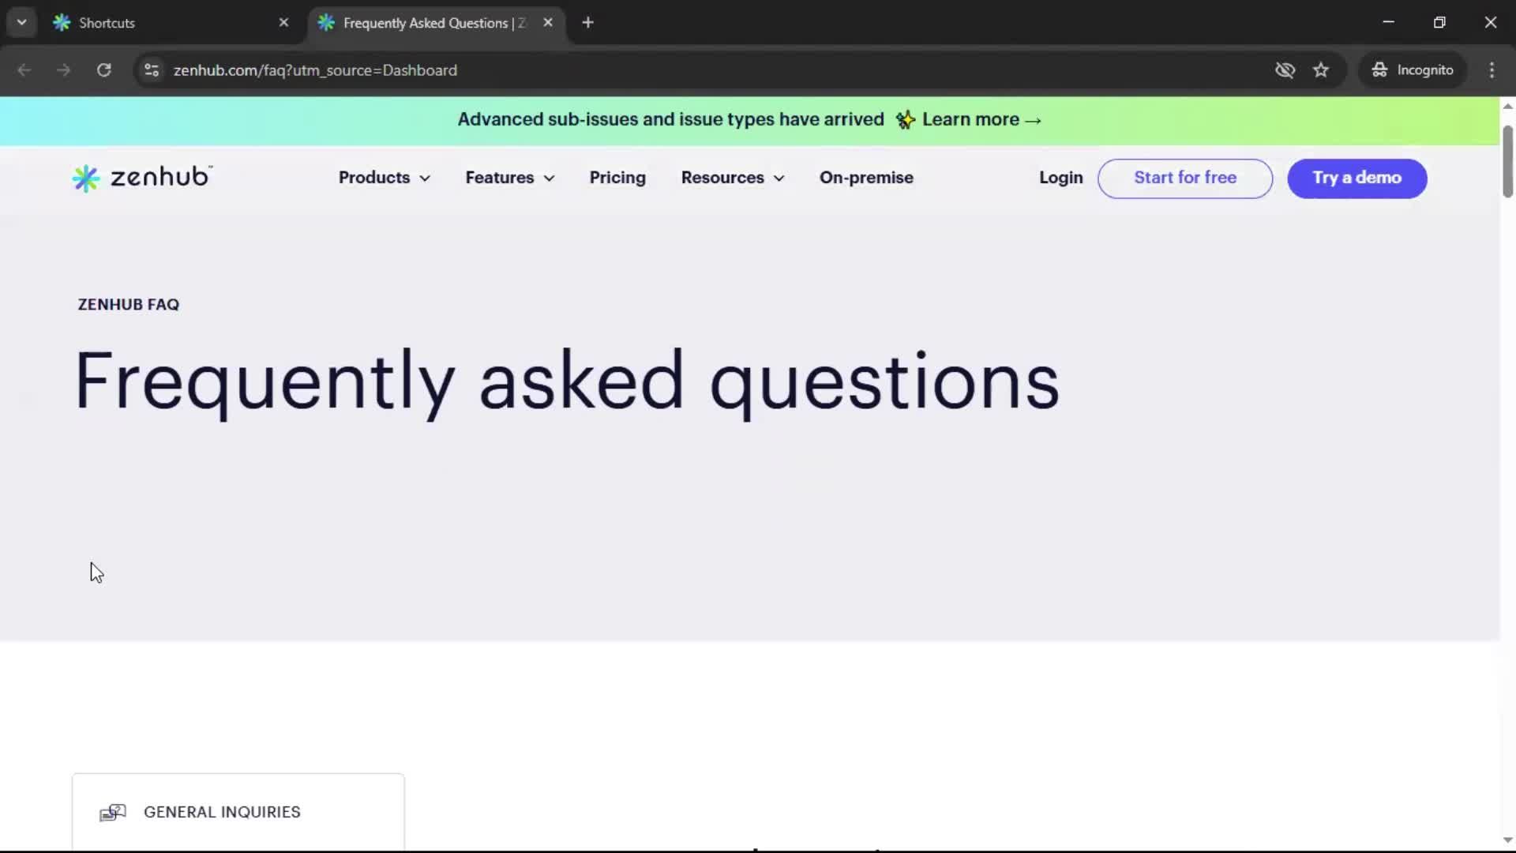This screenshot has height=853, width=1516.
Task: Click the site information icon in address bar
Action: click(151, 70)
